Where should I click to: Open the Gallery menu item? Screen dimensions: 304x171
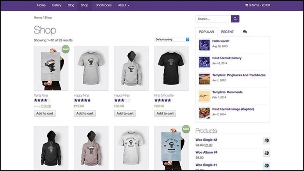click(x=57, y=5)
